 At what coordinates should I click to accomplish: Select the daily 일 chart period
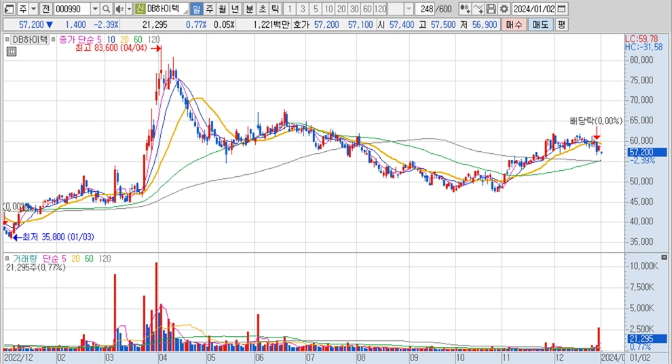pos(196,9)
